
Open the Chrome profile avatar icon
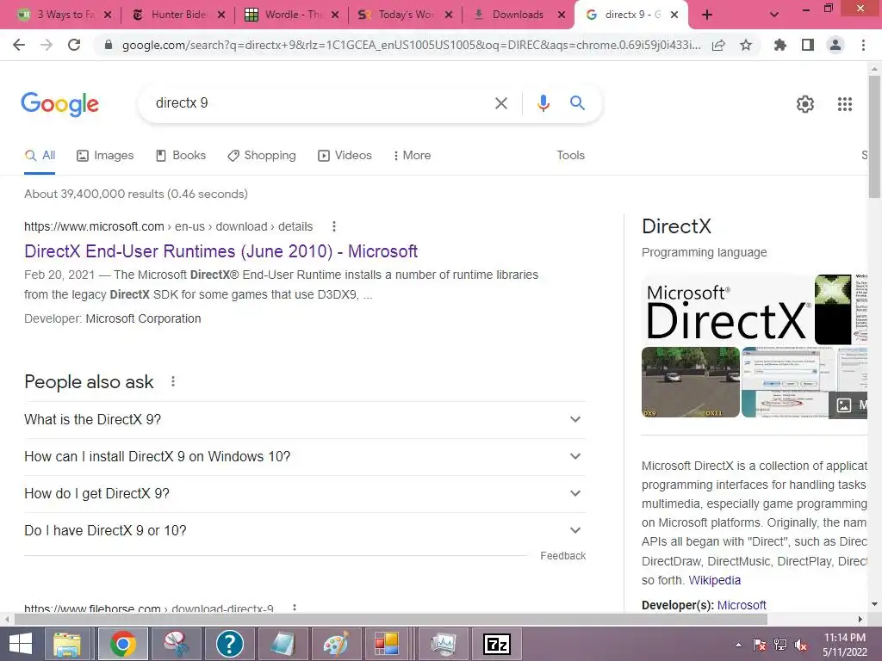[835, 45]
